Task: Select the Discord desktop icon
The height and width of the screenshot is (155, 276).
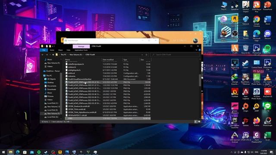Action: pos(267,34)
